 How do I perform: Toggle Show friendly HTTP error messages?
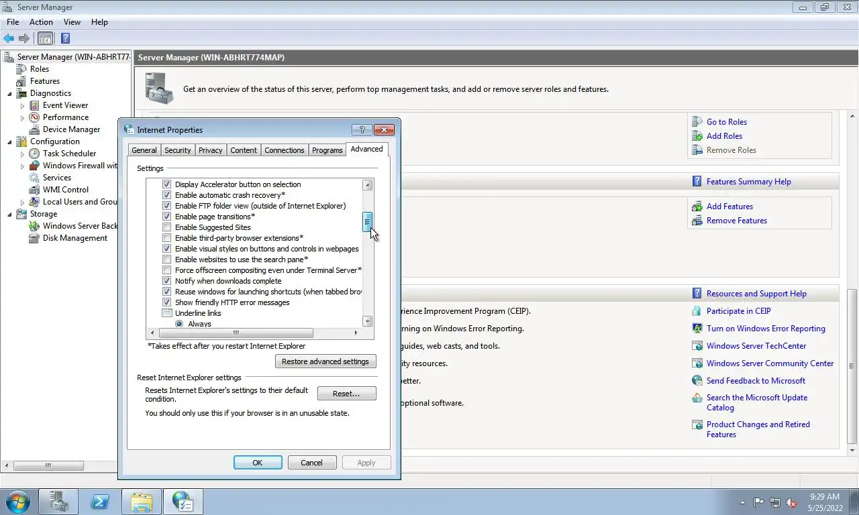(x=167, y=302)
